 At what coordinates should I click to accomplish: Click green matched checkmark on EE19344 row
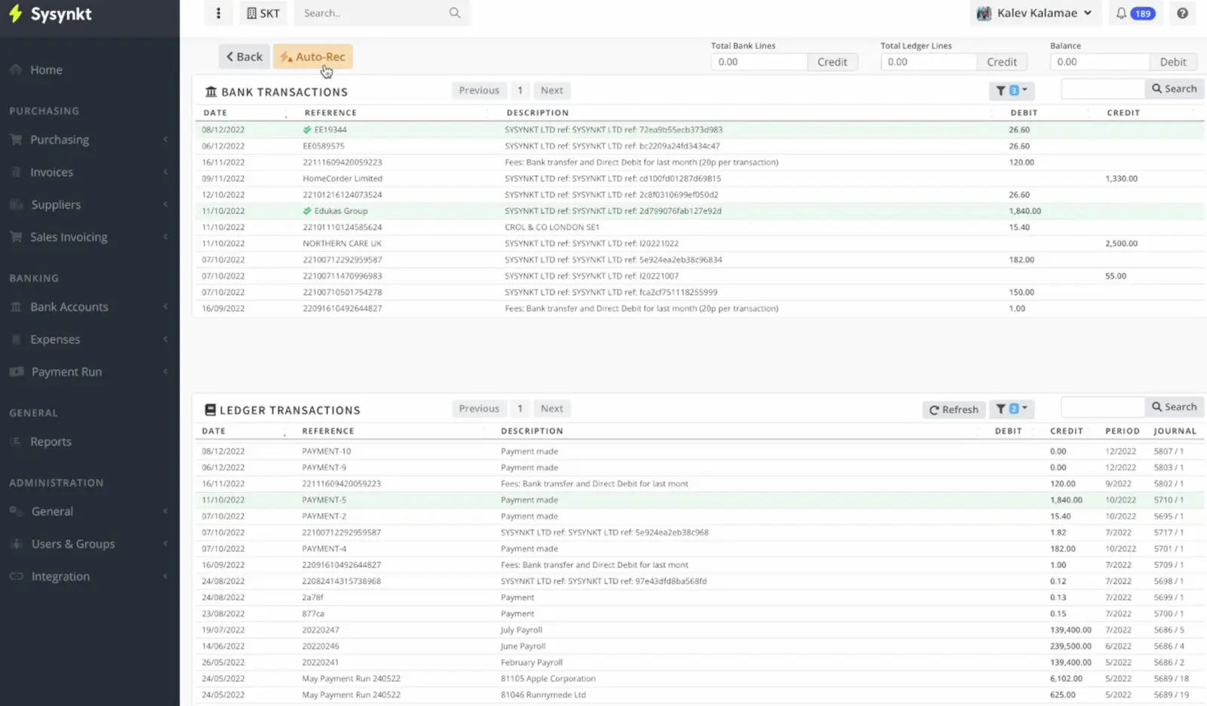point(307,130)
